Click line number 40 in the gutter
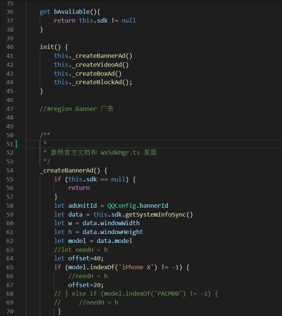Viewport: 282px width, 316px height. 10,47
